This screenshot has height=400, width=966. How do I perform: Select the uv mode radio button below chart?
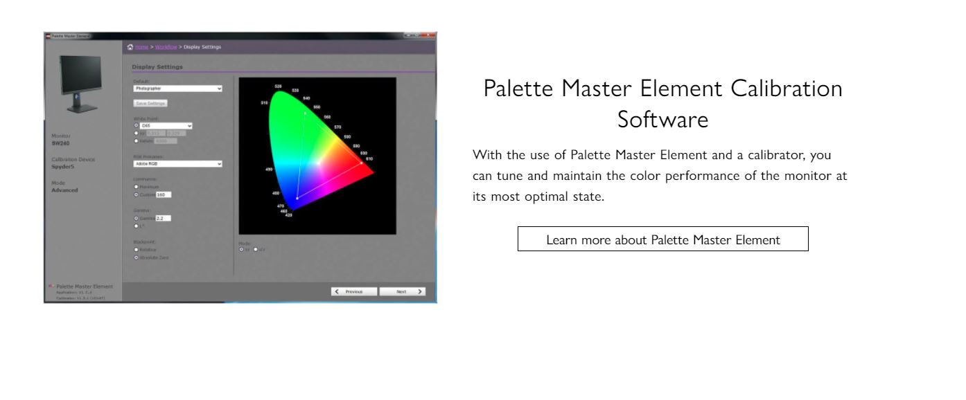(x=256, y=249)
